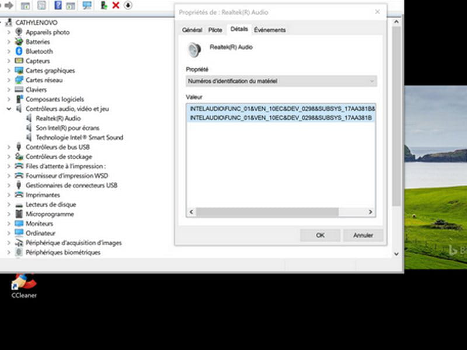Click right arrow of Valeur horizontal scrollbar
This screenshot has height=350, width=467.
370,212
